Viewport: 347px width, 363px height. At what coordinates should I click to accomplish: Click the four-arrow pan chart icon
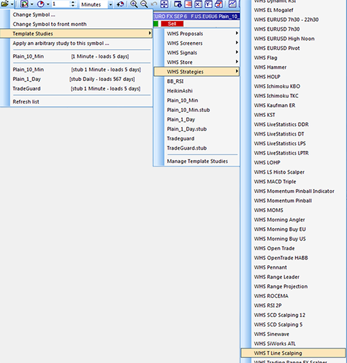(164, 4)
